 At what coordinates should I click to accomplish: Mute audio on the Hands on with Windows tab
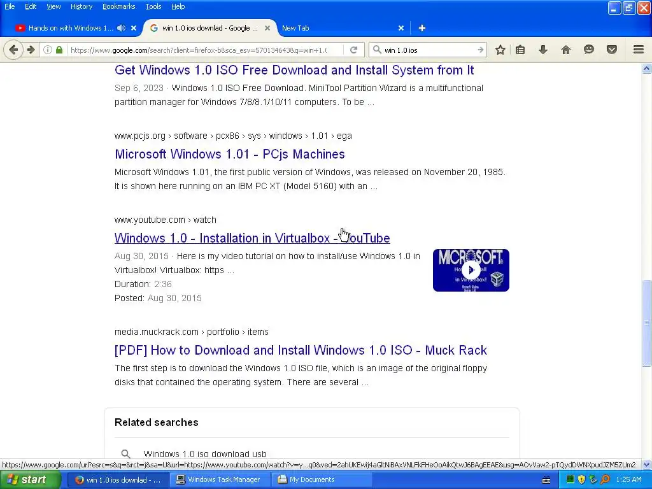(121, 28)
